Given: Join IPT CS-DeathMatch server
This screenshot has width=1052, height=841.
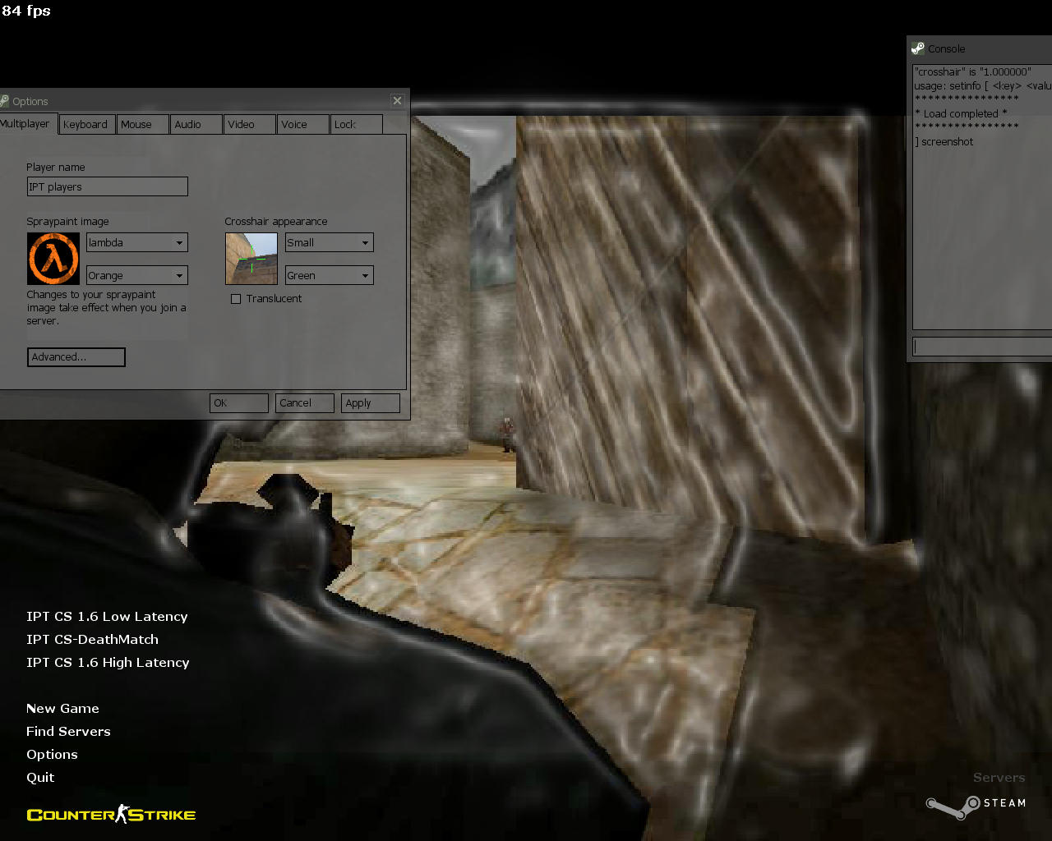Looking at the screenshot, I should (92, 640).
